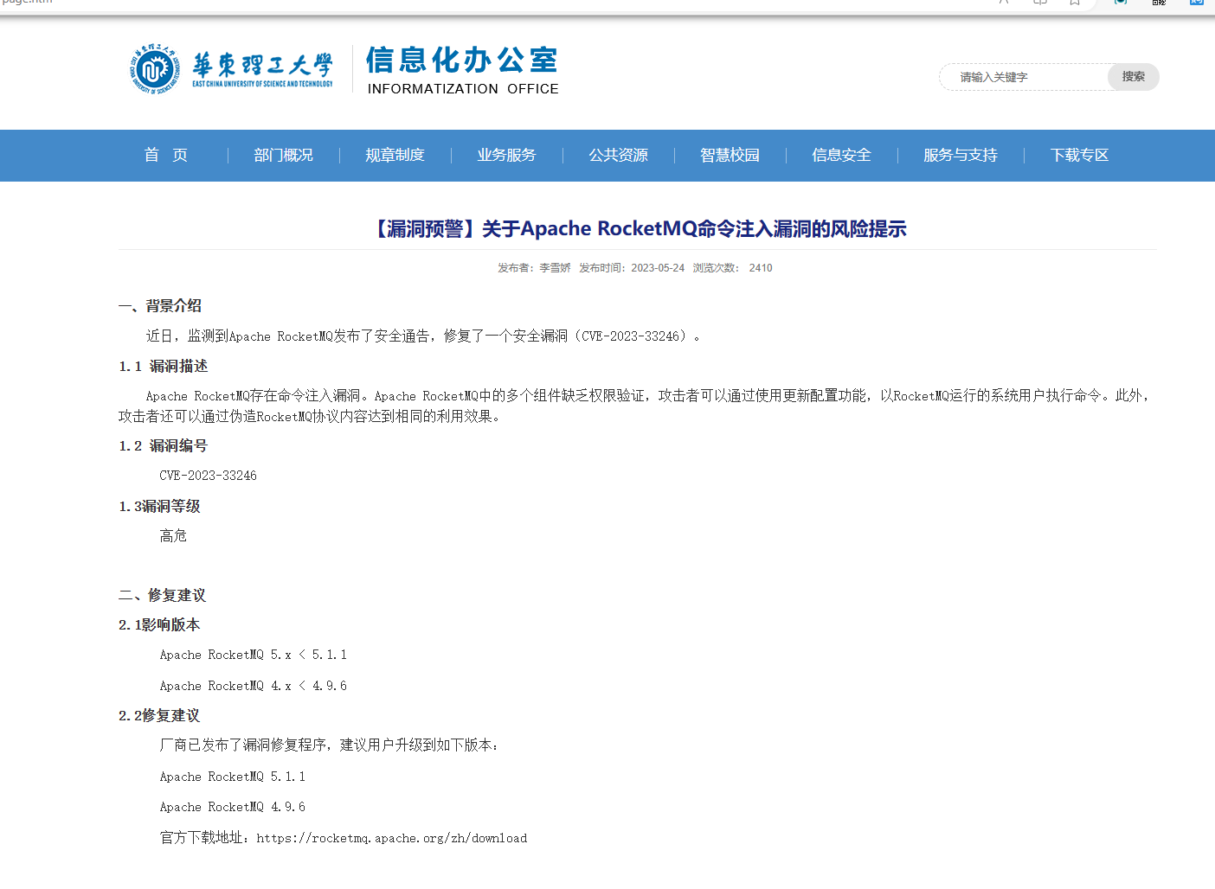Open the 下载专区 menu item
The image size is (1215, 889).
tap(1080, 155)
